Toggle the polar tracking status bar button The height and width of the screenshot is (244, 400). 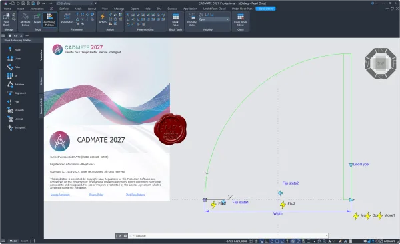pyautogui.click(x=272, y=241)
